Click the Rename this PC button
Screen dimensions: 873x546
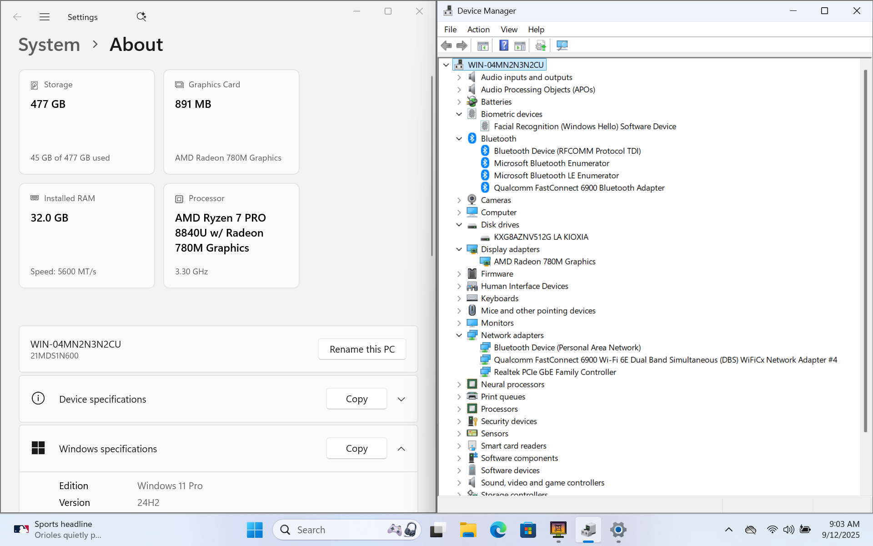point(362,349)
